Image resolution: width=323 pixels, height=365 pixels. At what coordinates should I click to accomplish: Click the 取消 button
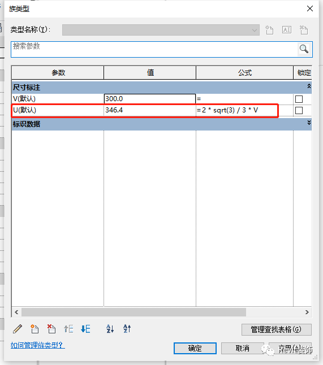[242, 348]
